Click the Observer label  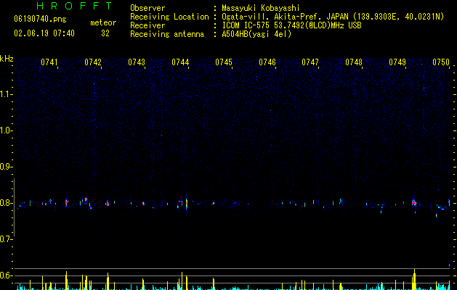(x=147, y=8)
